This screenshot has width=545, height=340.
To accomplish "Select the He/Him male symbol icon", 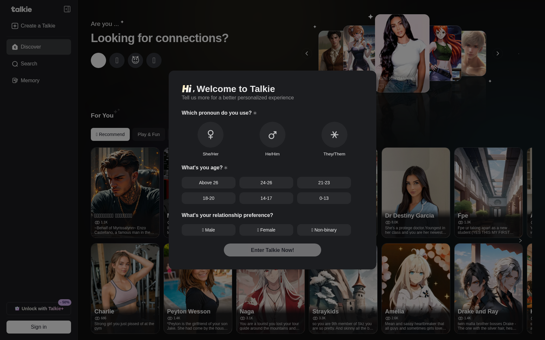I will pos(272,135).
